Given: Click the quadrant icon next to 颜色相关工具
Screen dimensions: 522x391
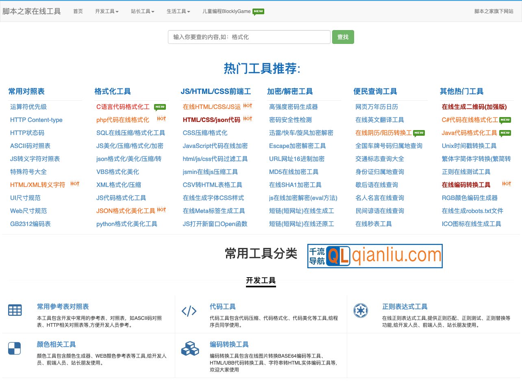Looking at the screenshot, I should pyautogui.click(x=14, y=348).
